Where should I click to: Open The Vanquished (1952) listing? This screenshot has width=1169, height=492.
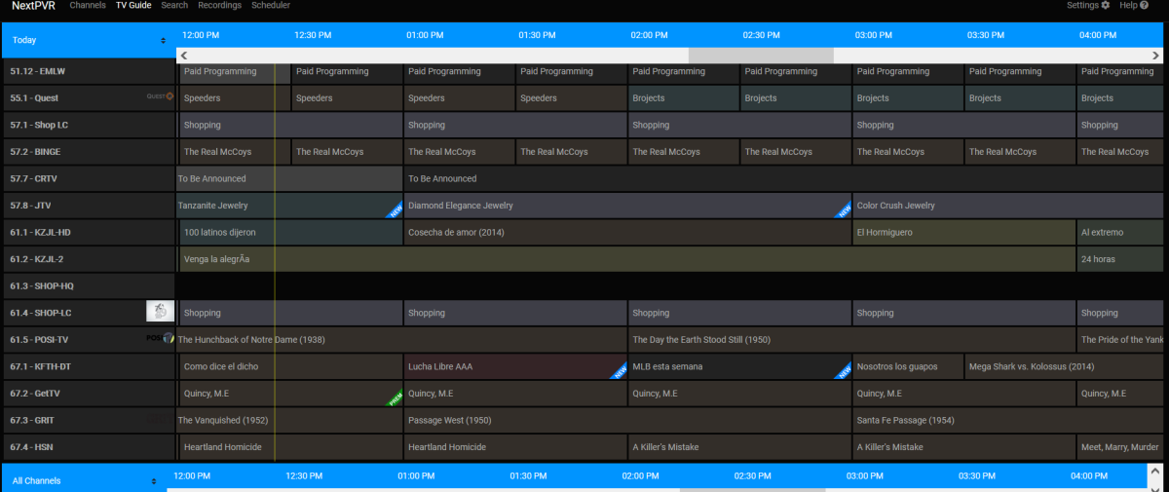pyautogui.click(x=289, y=421)
